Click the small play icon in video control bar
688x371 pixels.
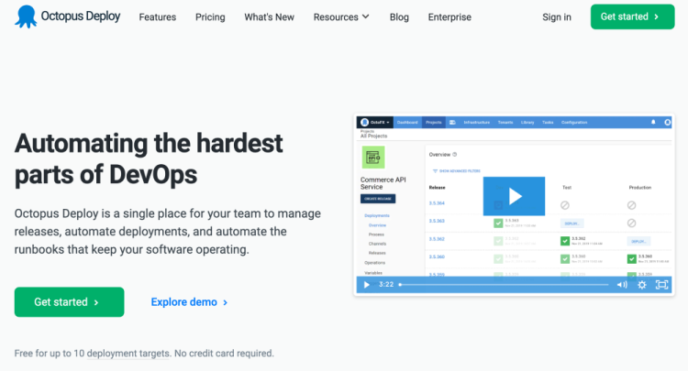coord(366,285)
